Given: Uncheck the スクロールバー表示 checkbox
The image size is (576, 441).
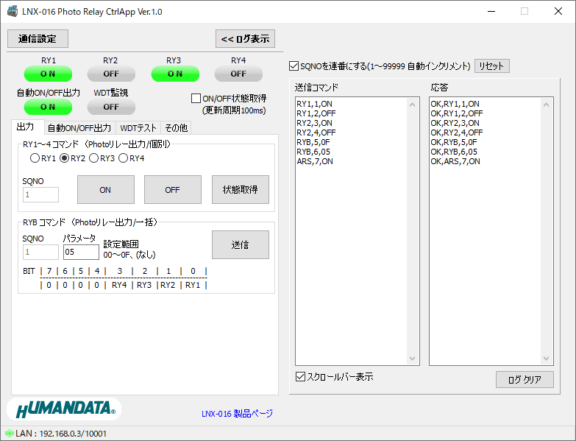Looking at the screenshot, I should coord(300,377).
